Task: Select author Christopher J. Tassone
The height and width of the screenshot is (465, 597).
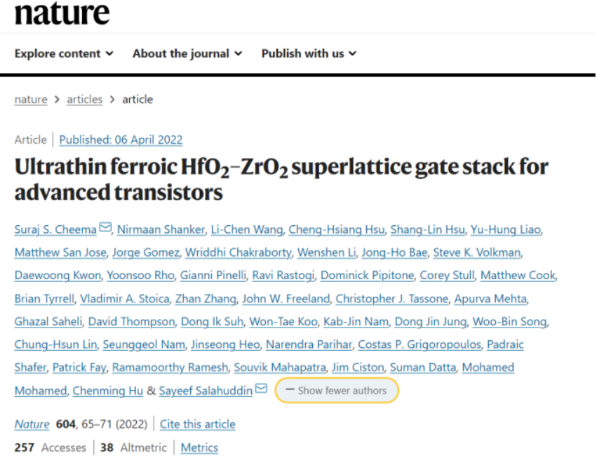Action: [x=391, y=299]
